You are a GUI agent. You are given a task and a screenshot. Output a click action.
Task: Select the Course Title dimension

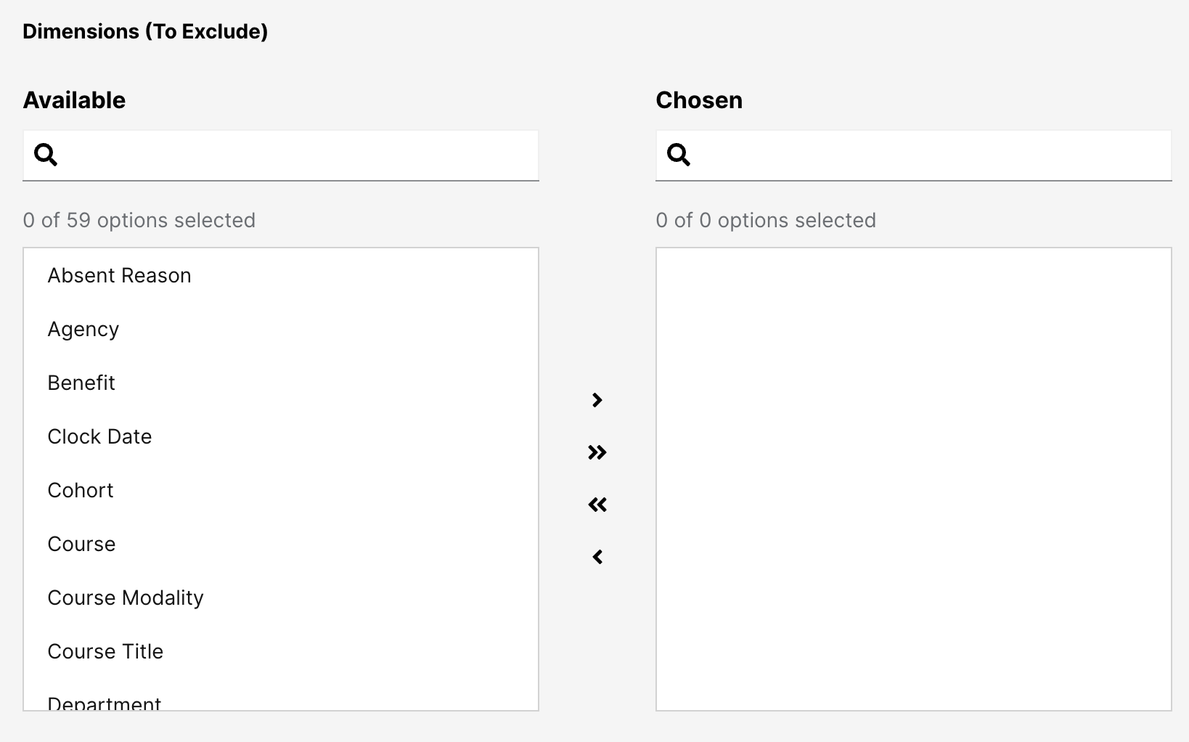tap(105, 652)
